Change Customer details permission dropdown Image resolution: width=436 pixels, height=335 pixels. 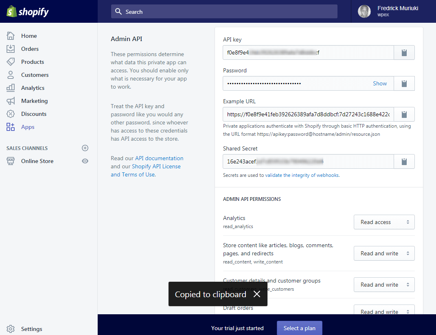coord(384,285)
